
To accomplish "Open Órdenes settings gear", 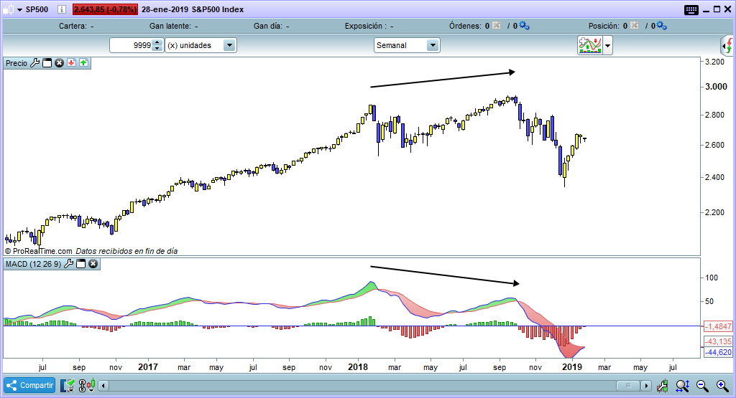I will tap(524, 26).
